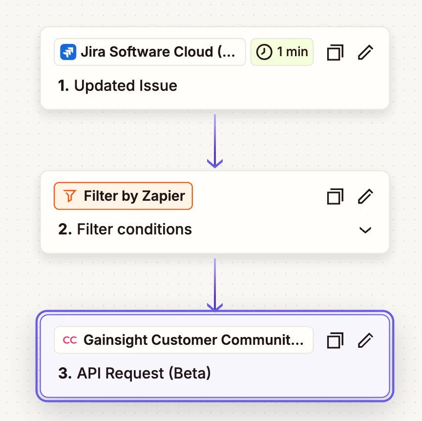Select the '3. API Request (Beta)' step title

click(135, 373)
